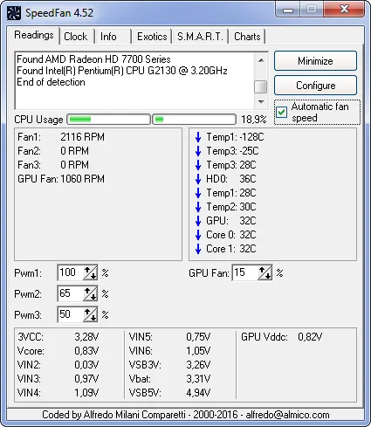Click the arrow icon next to Temp2 30C

point(198,207)
